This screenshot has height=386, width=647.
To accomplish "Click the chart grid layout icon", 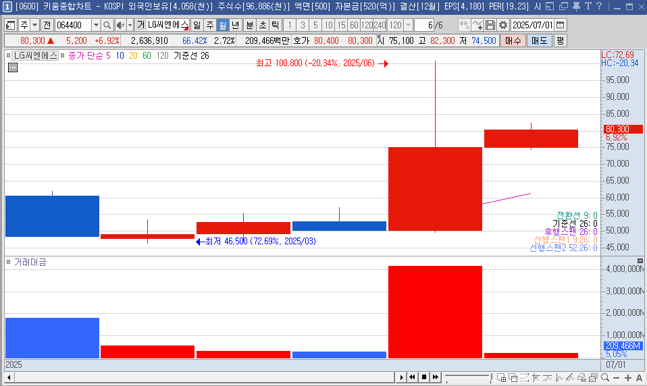I will click(501, 377).
